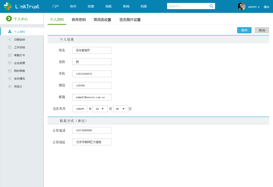Open the 我的信息 sidebar item
The height and width of the screenshot is (187, 273).
(x=22, y=71)
